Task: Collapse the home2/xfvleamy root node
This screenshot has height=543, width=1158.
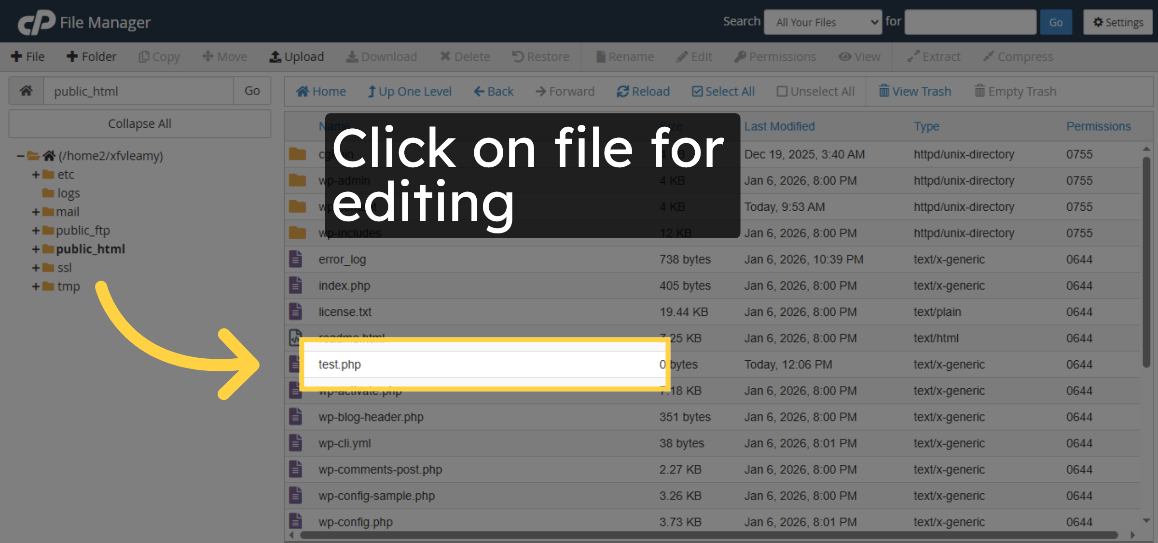Action: [20, 155]
